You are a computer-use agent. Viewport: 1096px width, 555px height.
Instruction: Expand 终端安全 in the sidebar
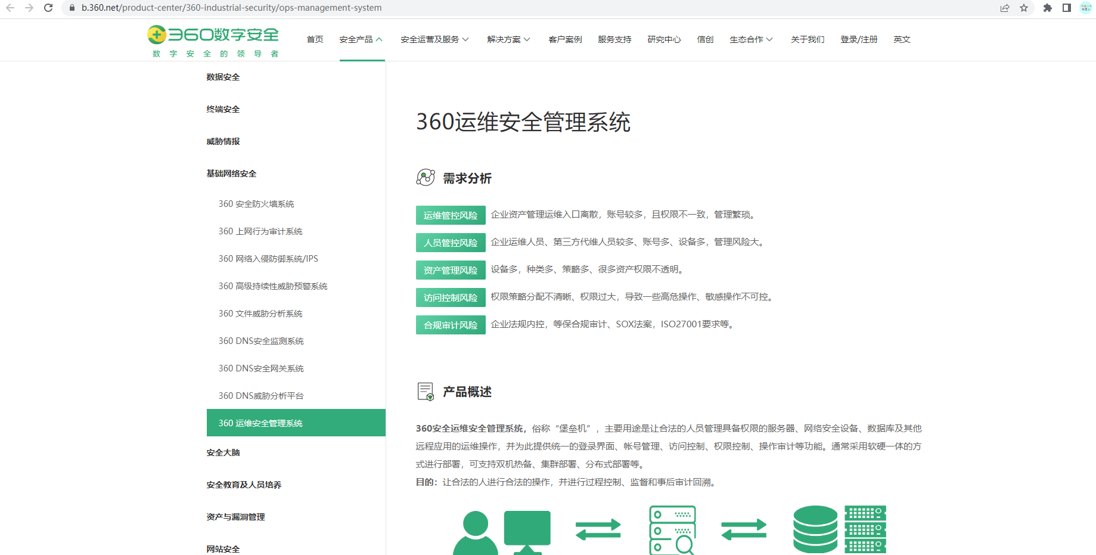pyautogui.click(x=223, y=109)
